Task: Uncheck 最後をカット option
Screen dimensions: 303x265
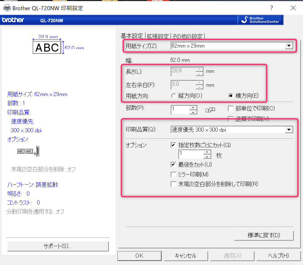Action: [x=173, y=164]
